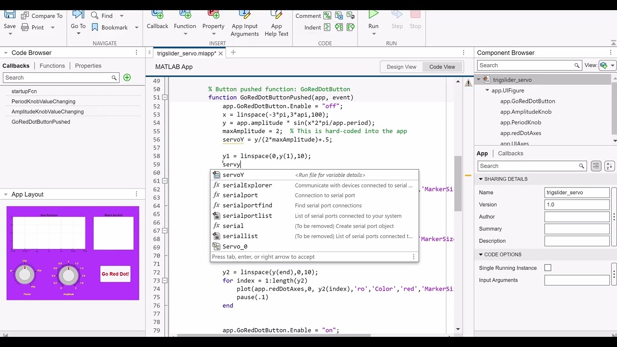Switch to Code View
The width and height of the screenshot is (617, 347).
point(442,67)
